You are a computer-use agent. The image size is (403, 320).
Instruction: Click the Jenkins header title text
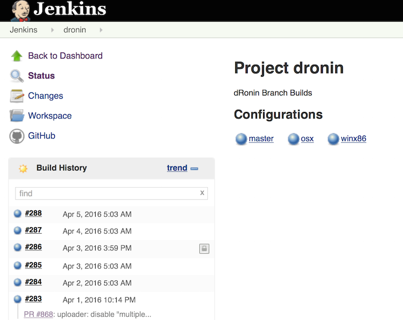pos(70,9)
